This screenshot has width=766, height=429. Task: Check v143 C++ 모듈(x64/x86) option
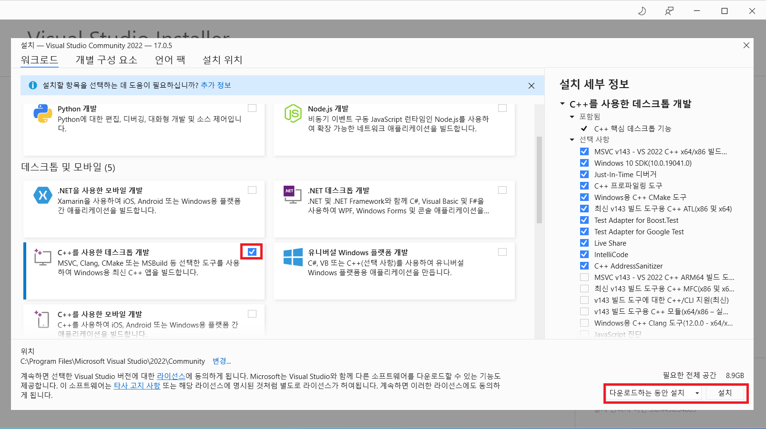point(584,311)
